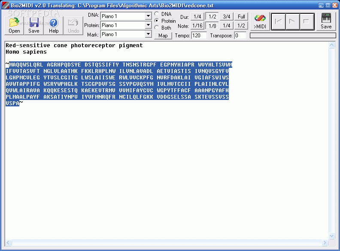Viewport: 340px width, 251px height.
Task: Set note length to 1/8
Action: (x=212, y=26)
